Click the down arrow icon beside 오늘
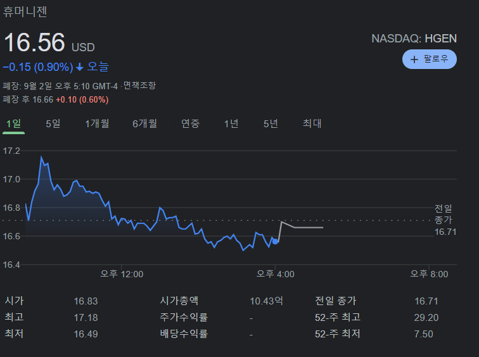This screenshot has width=479, height=357. 80,67
